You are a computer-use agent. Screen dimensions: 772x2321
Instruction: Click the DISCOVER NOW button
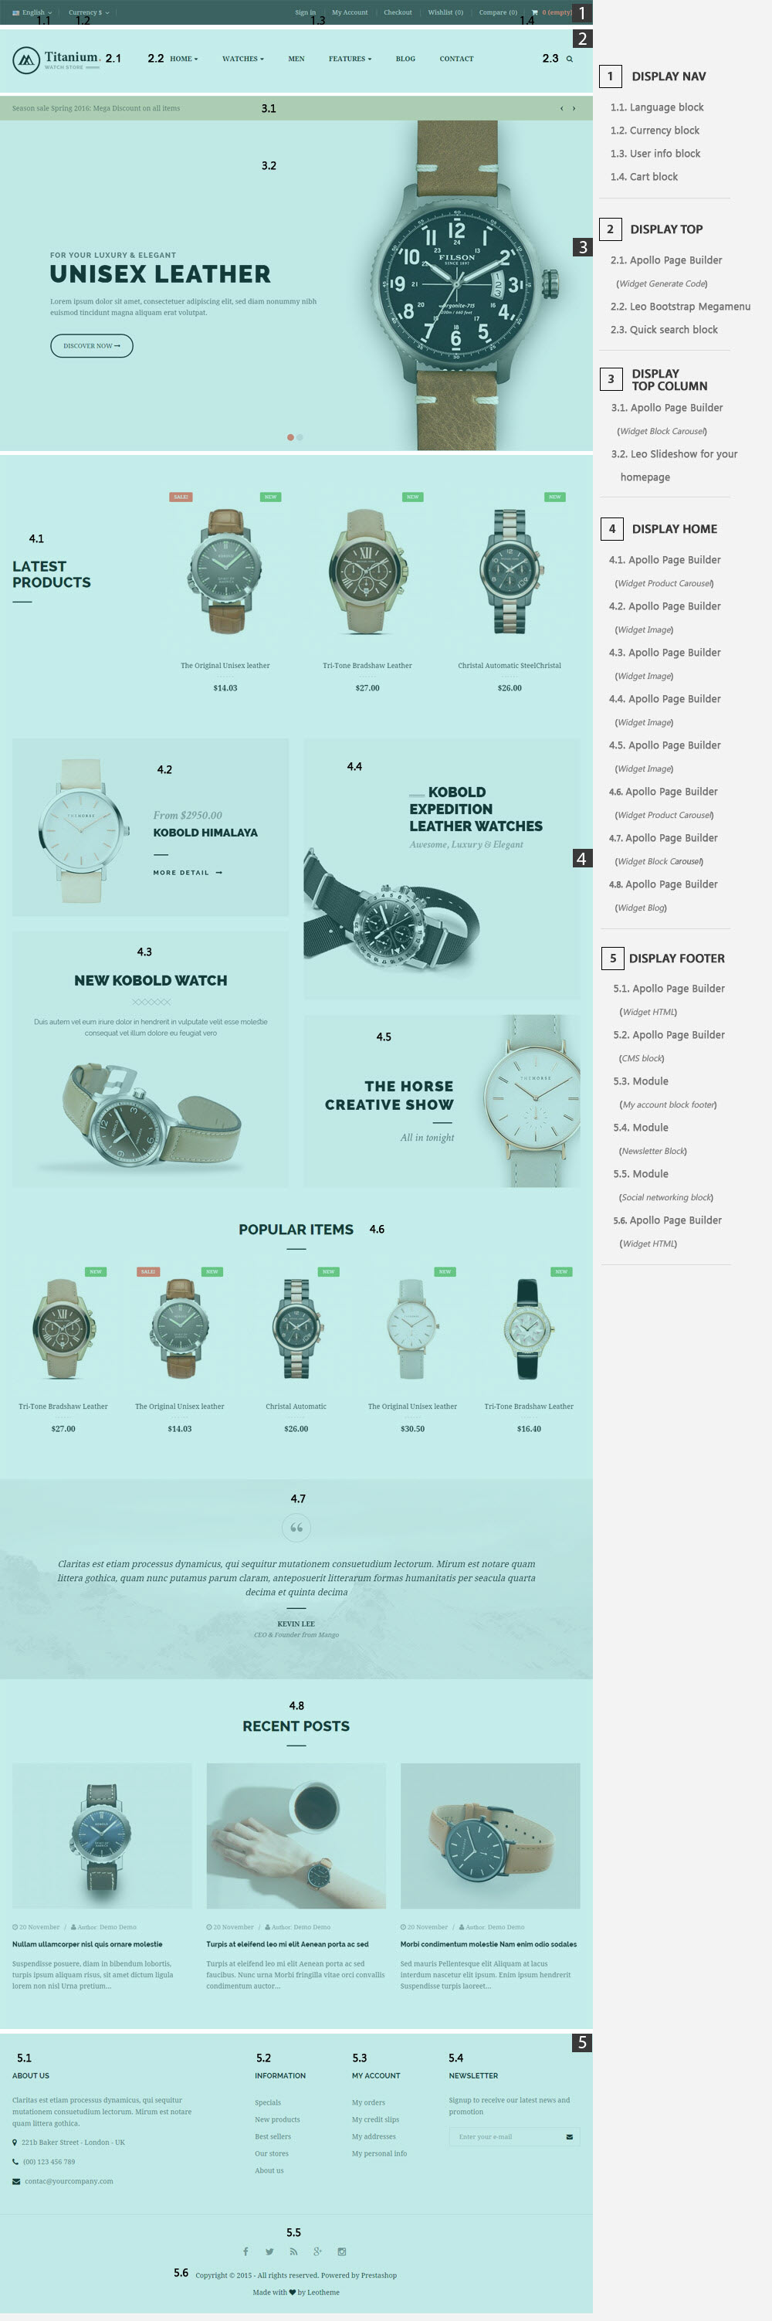92,346
